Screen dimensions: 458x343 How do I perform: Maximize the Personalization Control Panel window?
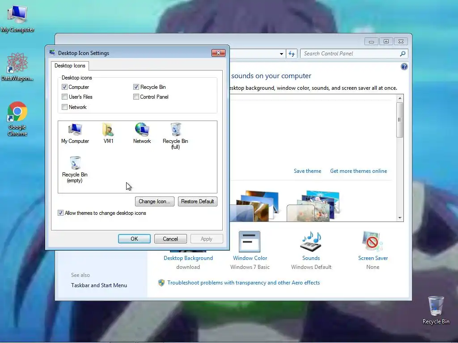click(386, 42)
